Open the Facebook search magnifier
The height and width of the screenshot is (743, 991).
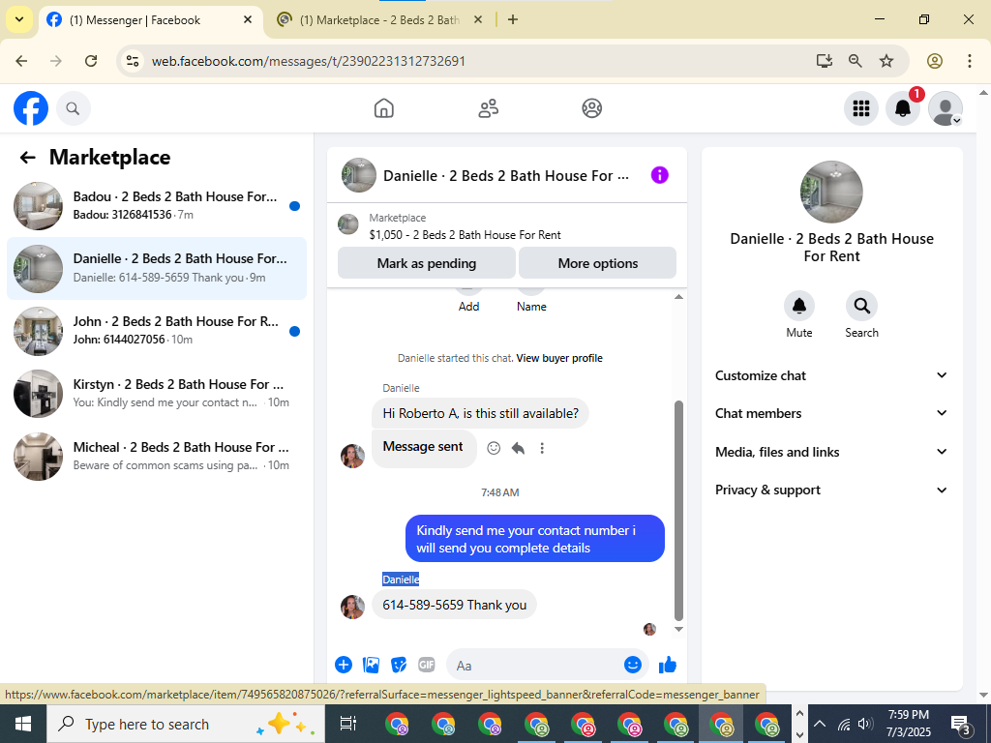click(74, 108)
